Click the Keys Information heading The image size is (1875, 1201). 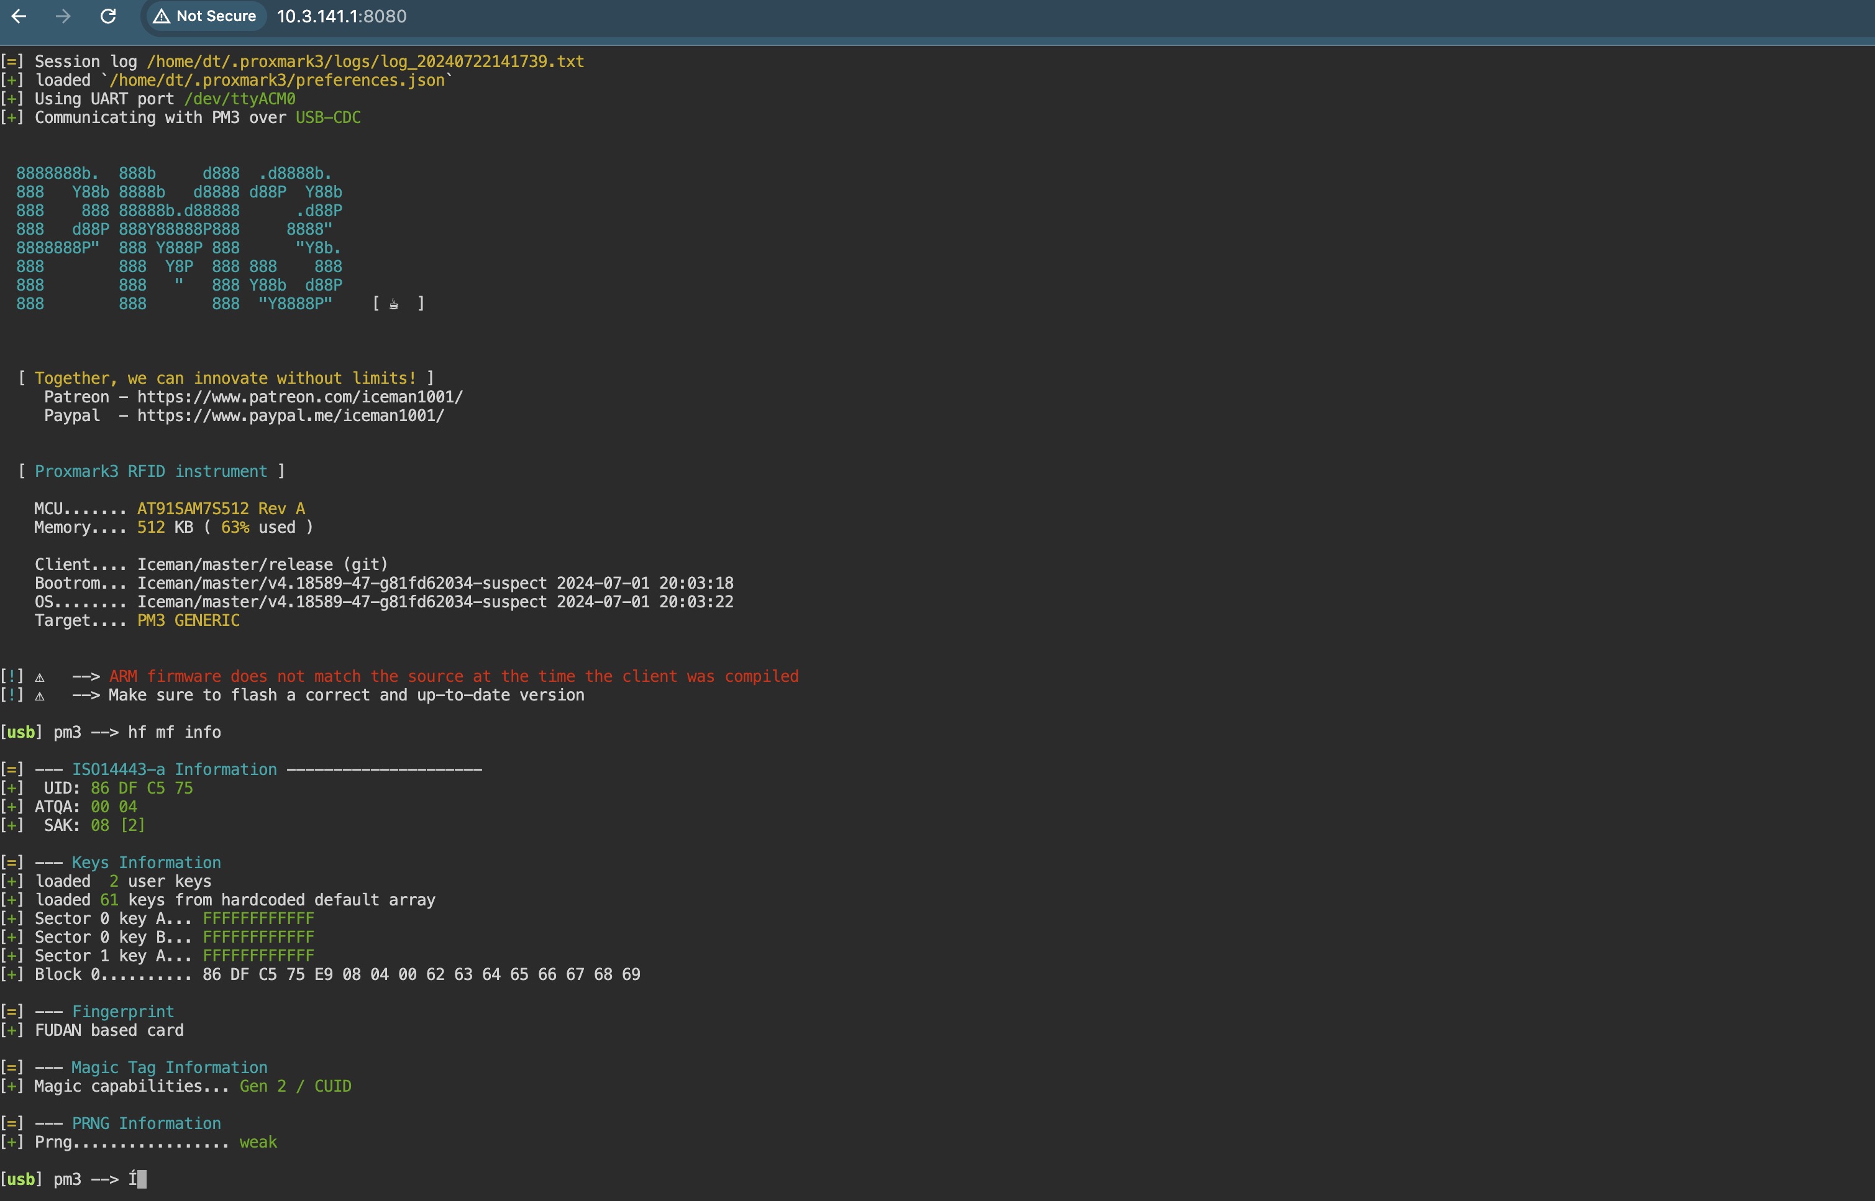146,863
